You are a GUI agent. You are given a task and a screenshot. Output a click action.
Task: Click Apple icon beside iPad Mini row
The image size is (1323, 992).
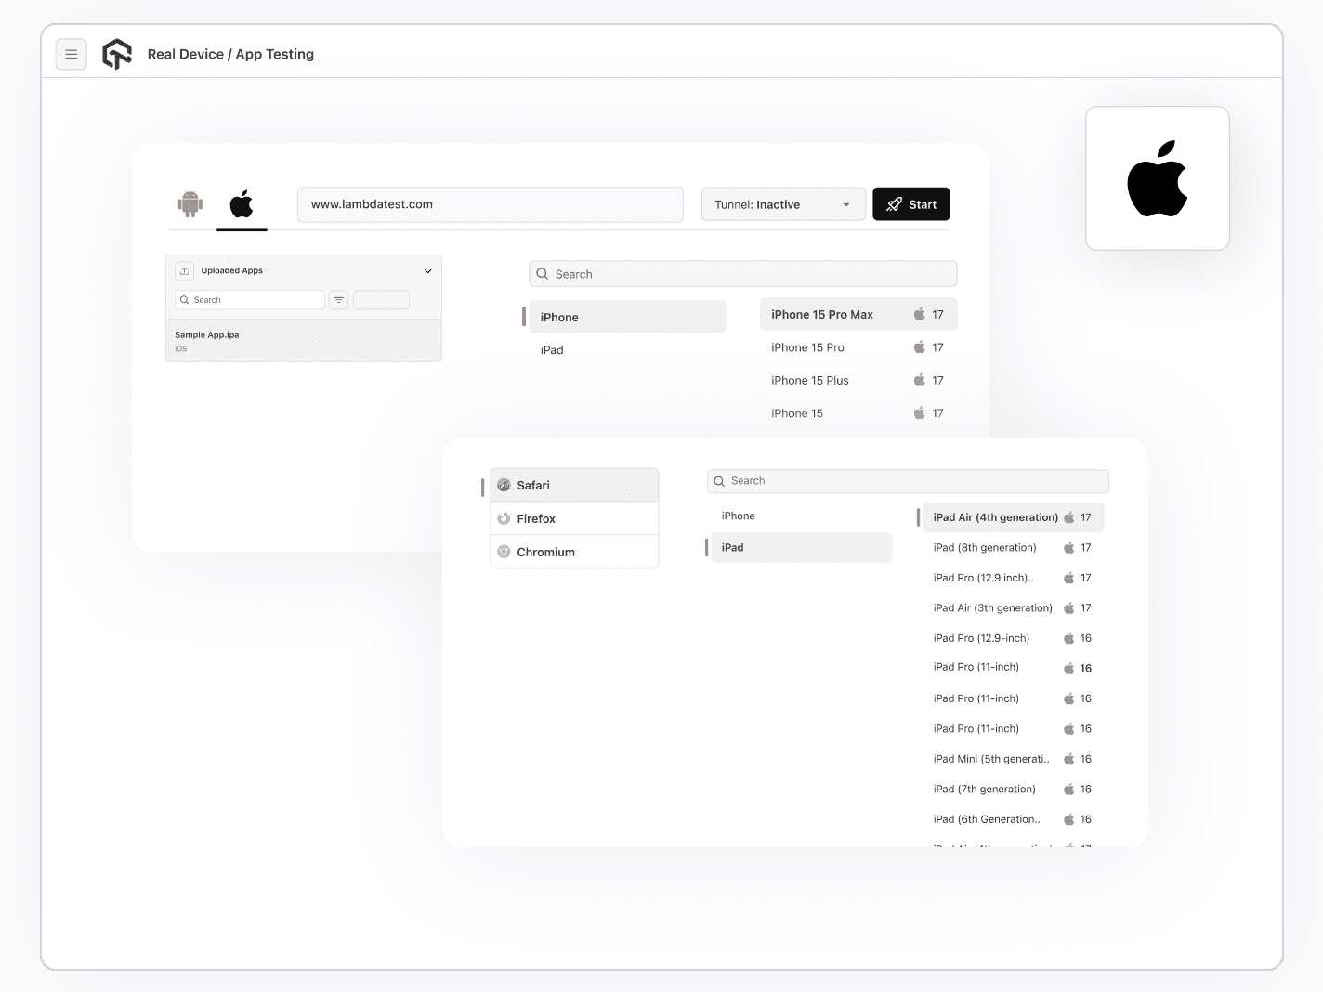tap(1068, 759)
